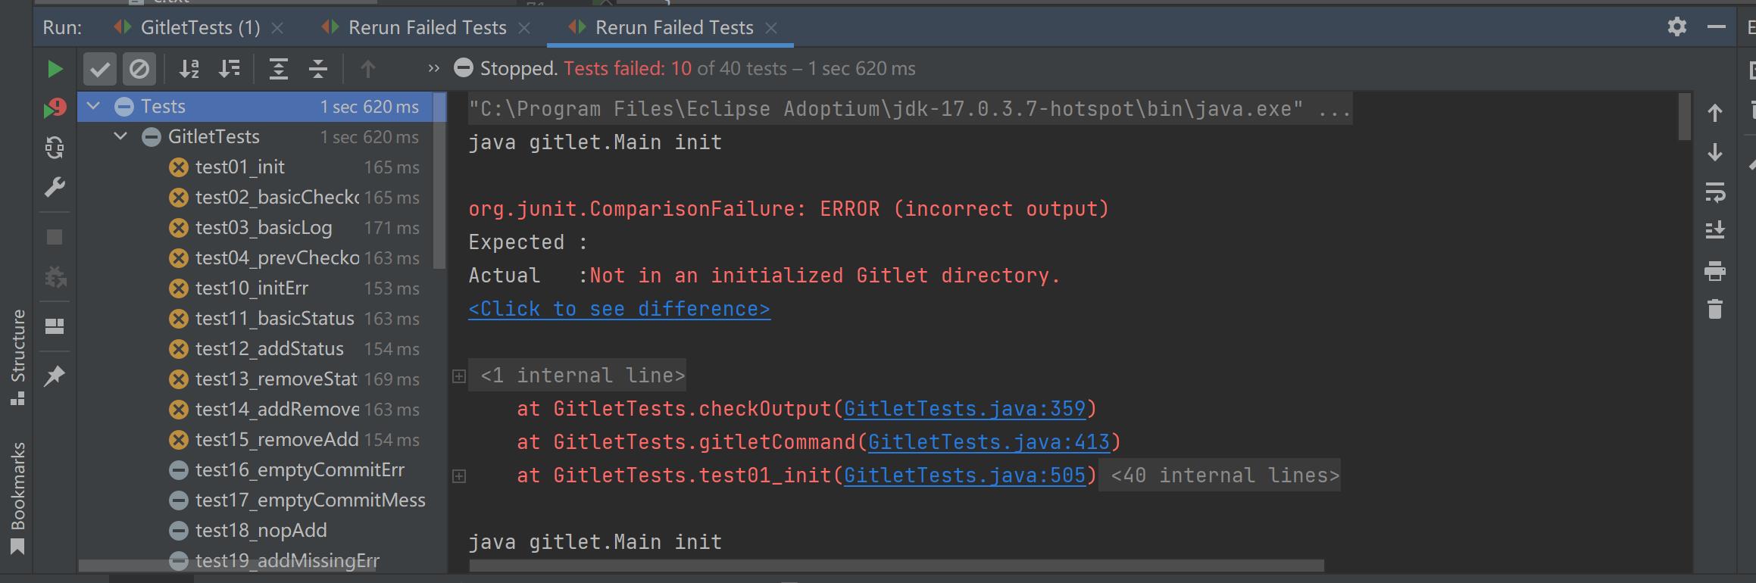
Task: Select test03_basicLog in test tree
Action: tap(263, 228)
